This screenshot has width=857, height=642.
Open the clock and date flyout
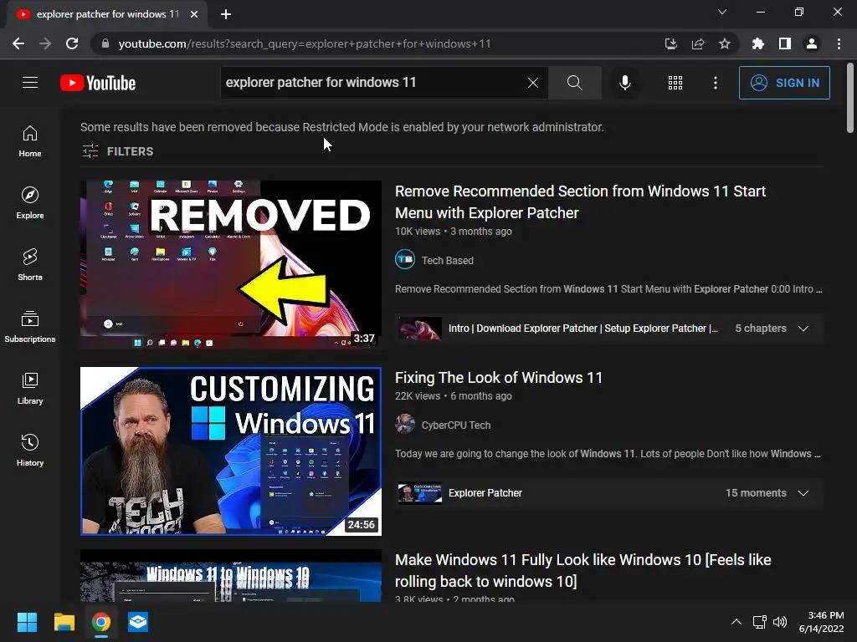tap(822, 622)
